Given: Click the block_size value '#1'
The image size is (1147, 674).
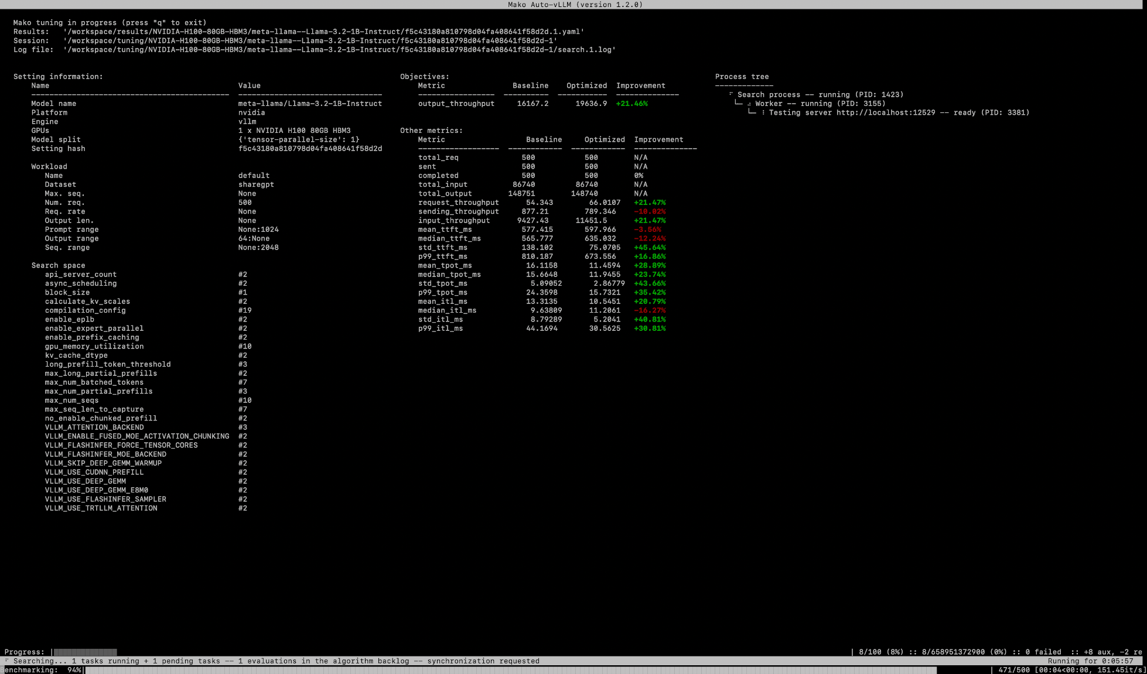Looking at the screenshot, I should [x=243, y=292].
